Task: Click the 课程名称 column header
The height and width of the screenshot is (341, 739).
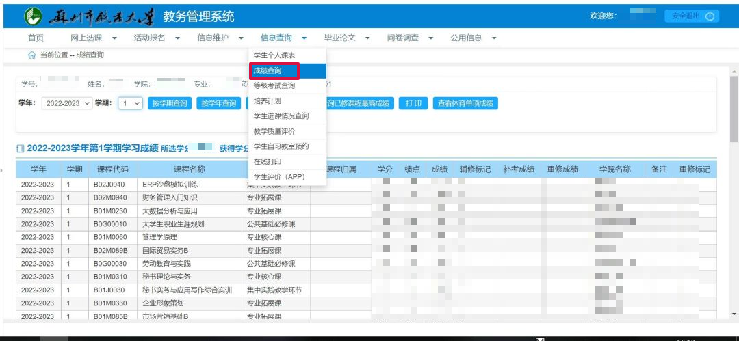Action: pyautogui.click(x=190, y=169)
